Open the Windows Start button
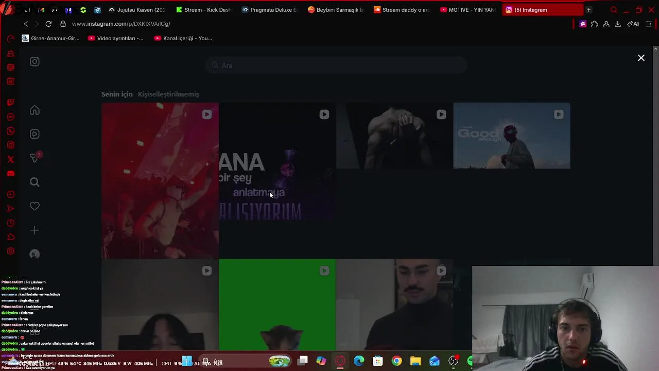 pyautogui.click(x=186, y=361)
